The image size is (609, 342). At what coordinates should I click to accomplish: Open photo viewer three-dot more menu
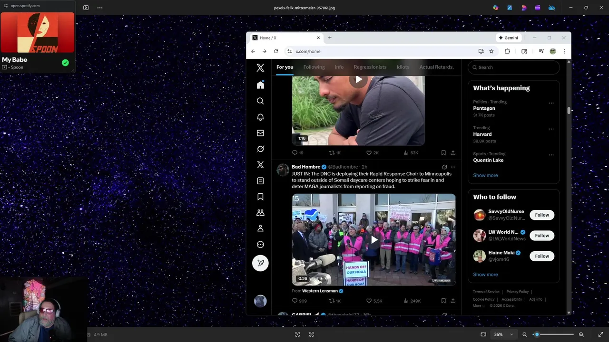pos(100,8)
